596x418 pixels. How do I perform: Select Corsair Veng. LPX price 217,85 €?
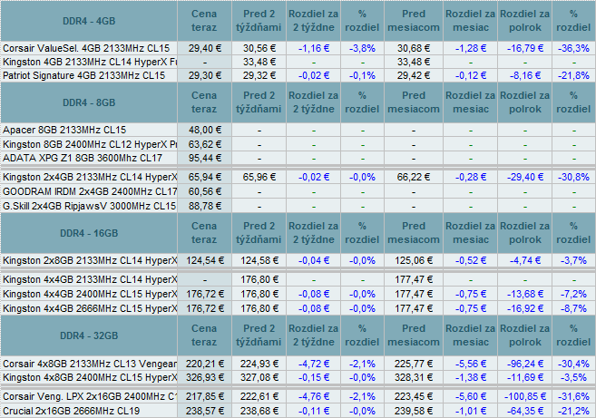[204, 397]
